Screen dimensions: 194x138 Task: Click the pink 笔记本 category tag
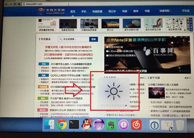(42, 110)
